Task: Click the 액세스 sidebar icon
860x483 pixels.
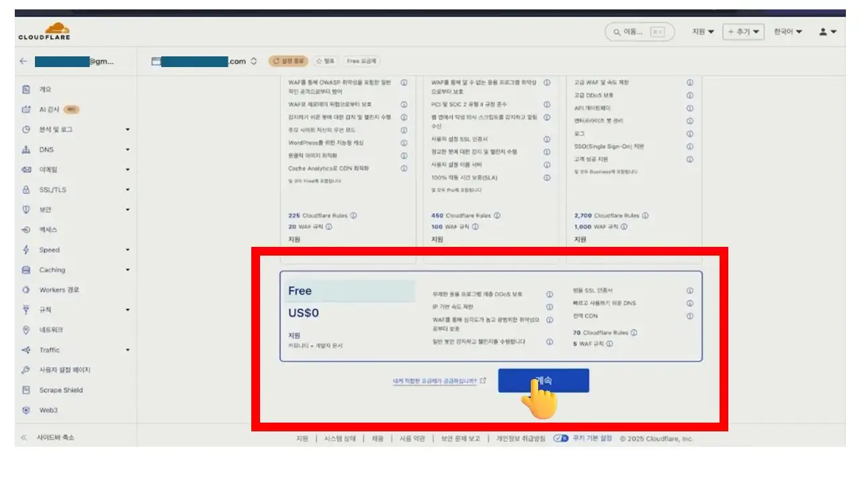Action: (x=26, y=229)
